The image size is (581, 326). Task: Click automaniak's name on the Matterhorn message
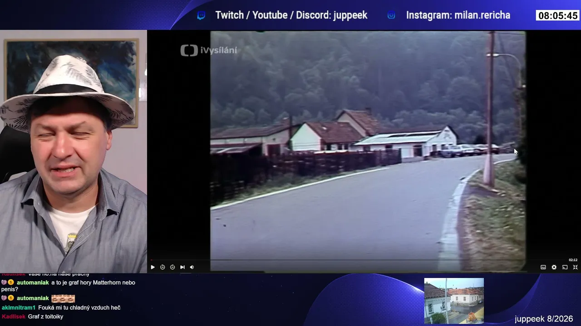[33, 283]
